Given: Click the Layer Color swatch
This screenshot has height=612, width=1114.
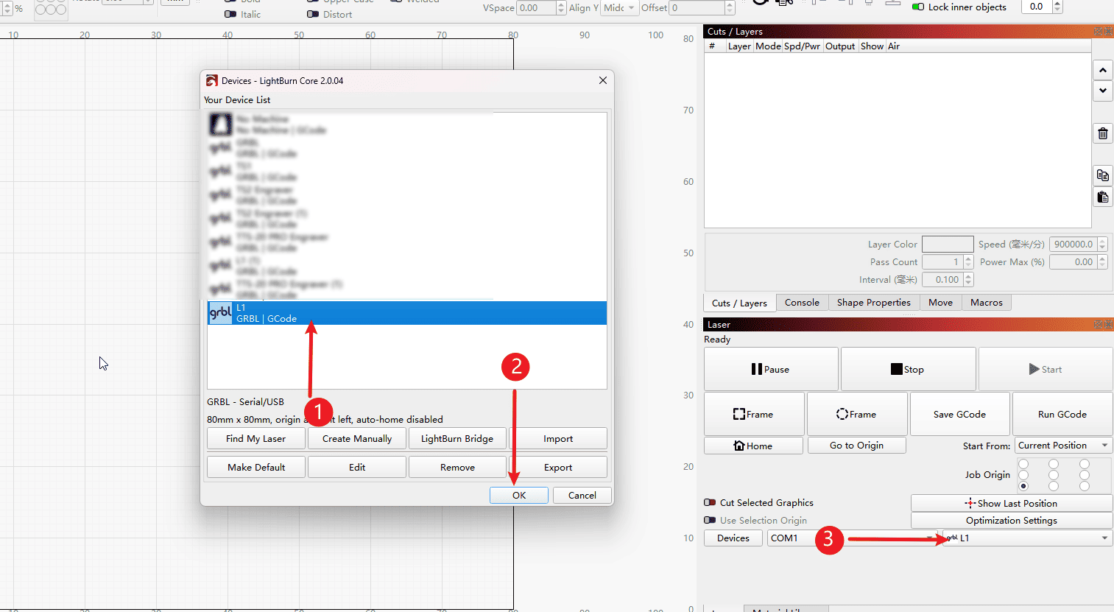Looking at the screenshot, I should 948,245.
